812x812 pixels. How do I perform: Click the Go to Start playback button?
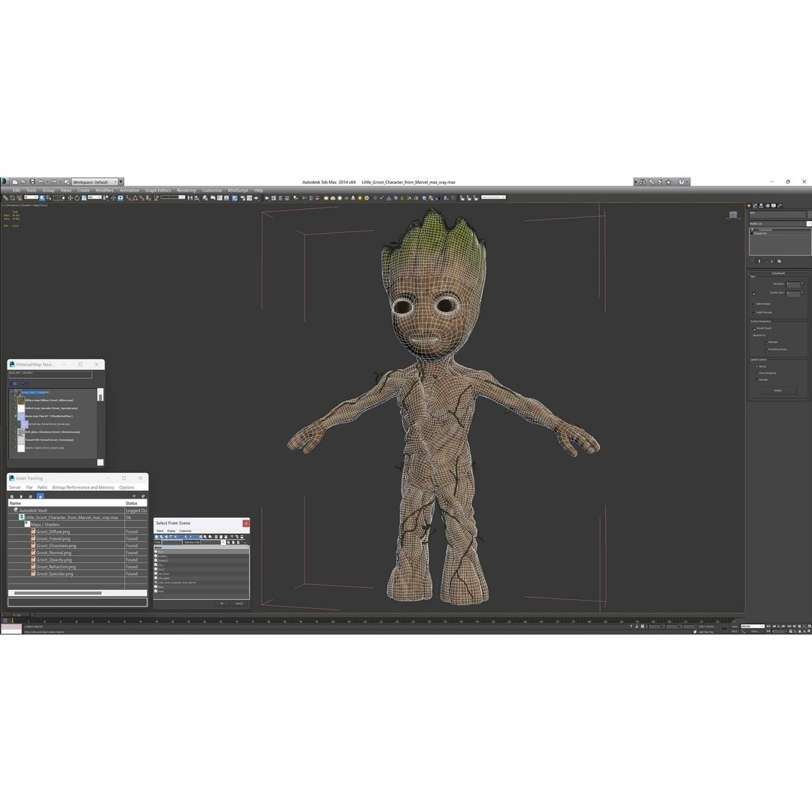click(x=768, y=626)
